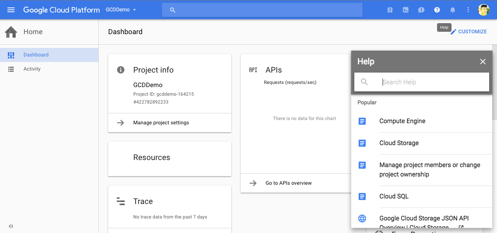Activate Cloud Shell terminal icon
The height and width of the screenshot is (233, 497).
pos(406,10)
